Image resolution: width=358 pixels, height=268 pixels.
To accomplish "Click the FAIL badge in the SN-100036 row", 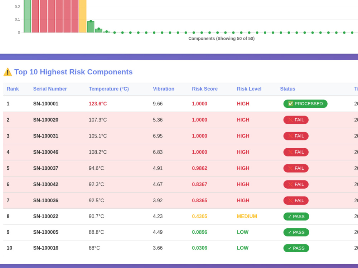I will tap(296, 200).
